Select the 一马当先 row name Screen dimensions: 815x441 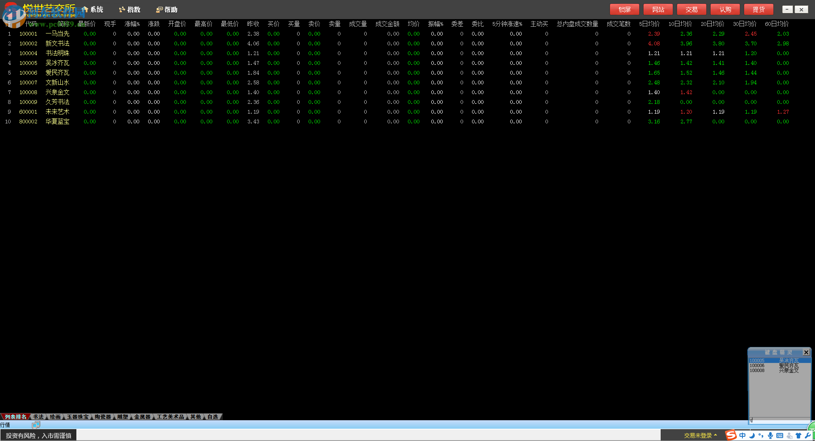coord(57,34)
